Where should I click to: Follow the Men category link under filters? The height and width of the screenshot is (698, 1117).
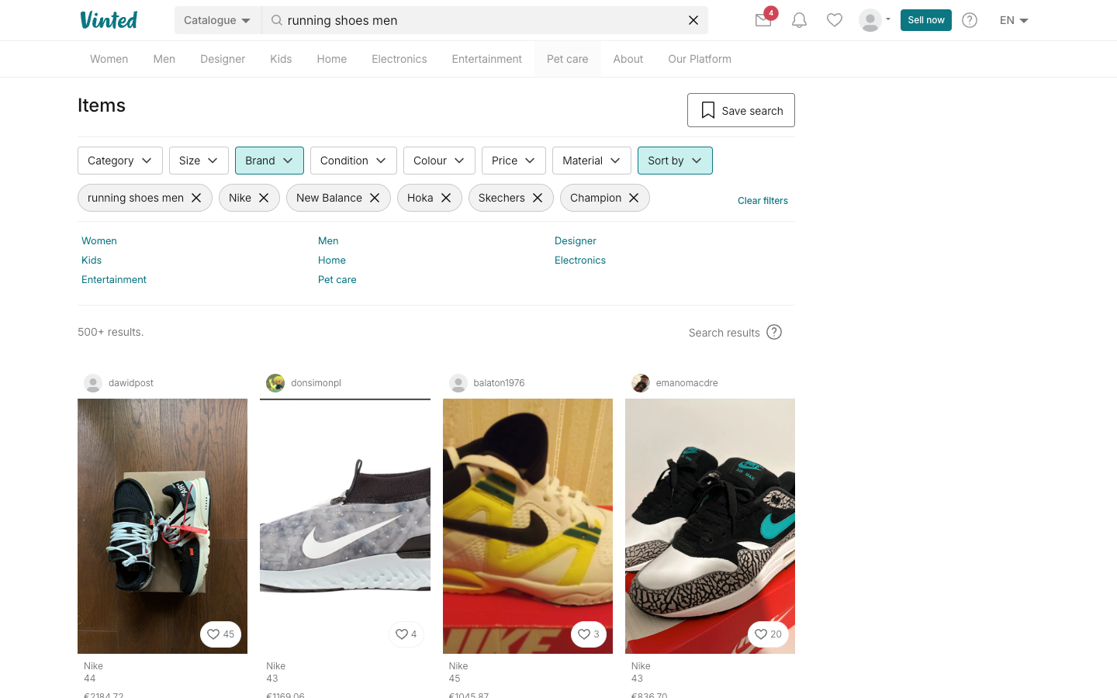328,240
